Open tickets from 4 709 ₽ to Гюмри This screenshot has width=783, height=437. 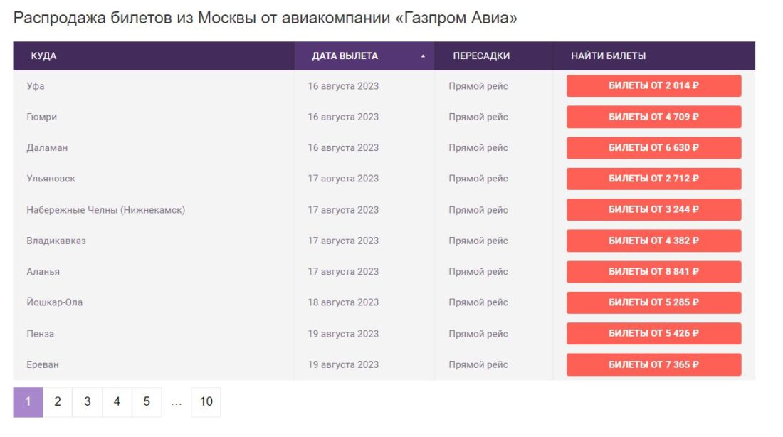653,117
